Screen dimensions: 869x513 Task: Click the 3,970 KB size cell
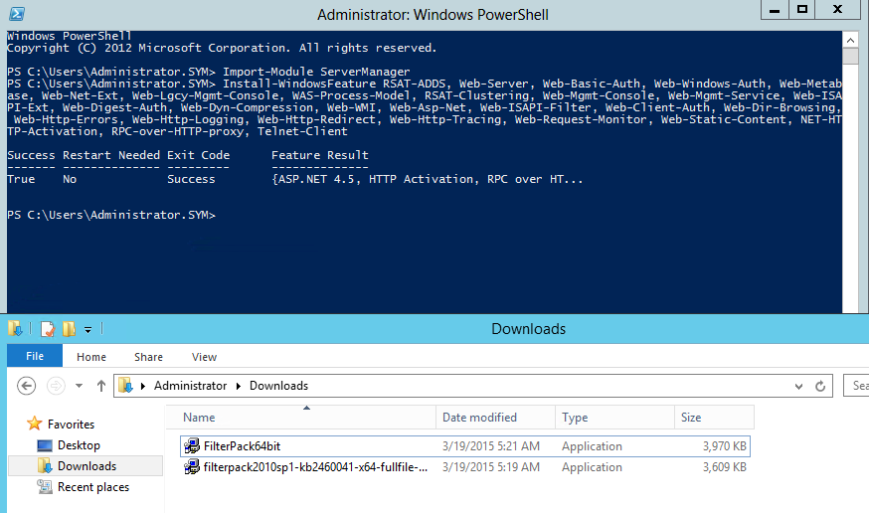[725, 446]
